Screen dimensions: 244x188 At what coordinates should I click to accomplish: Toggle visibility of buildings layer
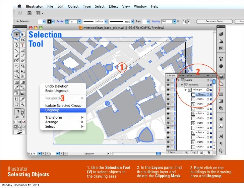pos(168,85)
